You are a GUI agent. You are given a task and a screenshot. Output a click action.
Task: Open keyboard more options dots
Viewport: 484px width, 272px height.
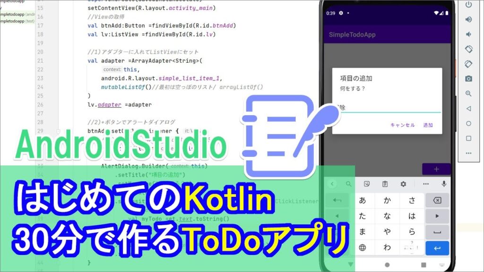pyautogui.click(x=426, y=184)
